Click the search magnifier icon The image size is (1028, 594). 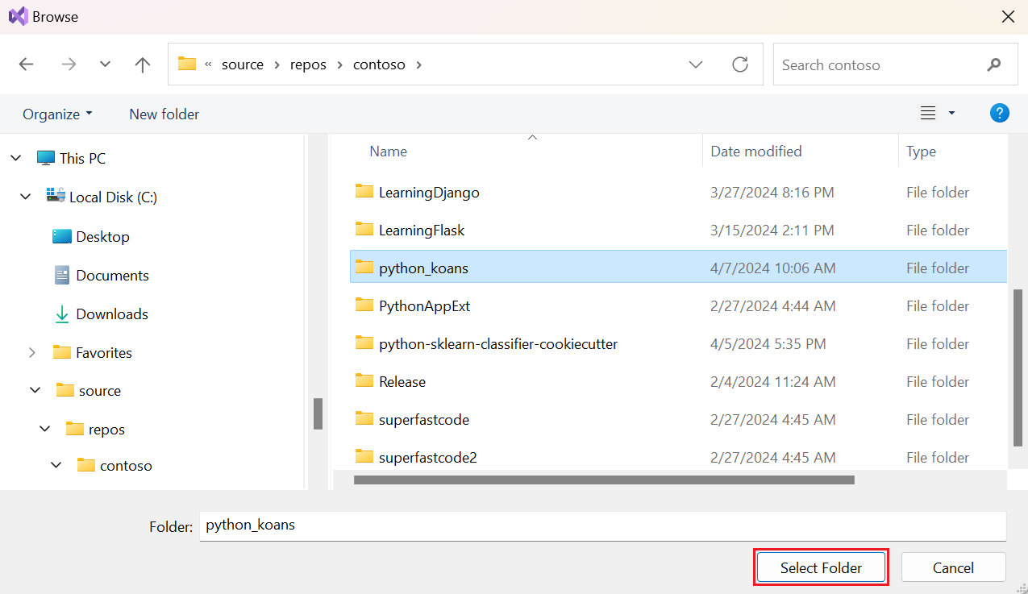(993, 64)
